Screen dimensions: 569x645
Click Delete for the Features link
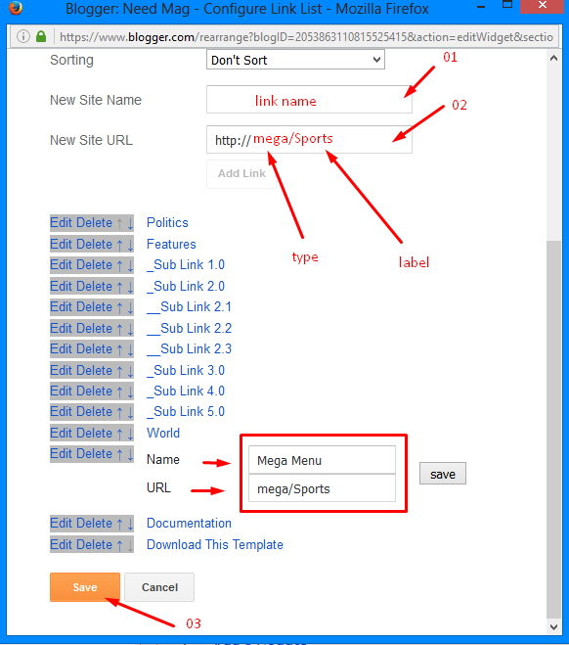[x=93, y=245]
